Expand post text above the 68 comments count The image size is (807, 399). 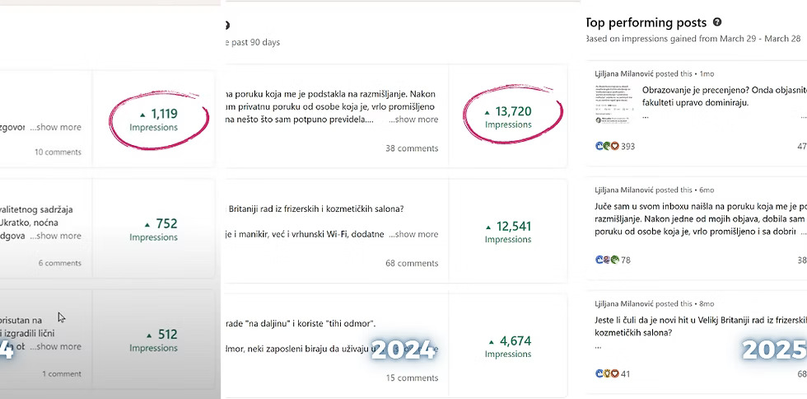click(413, 234)
